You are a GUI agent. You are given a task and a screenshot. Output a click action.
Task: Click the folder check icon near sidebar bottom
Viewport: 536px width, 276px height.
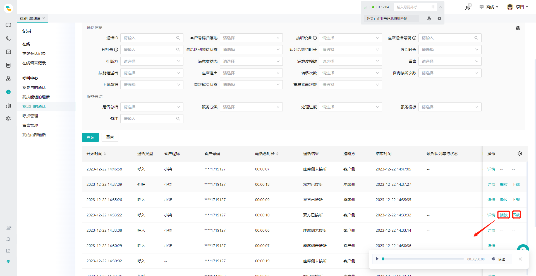click(x=8, y=251)
